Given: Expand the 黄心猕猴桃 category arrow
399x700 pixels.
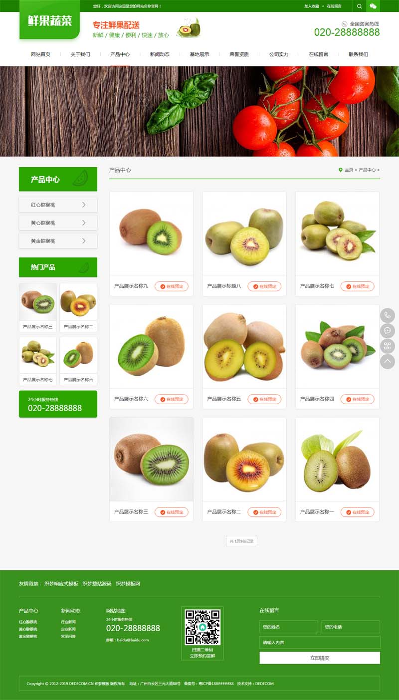Looking at the screenshot, I should [84, 223].
